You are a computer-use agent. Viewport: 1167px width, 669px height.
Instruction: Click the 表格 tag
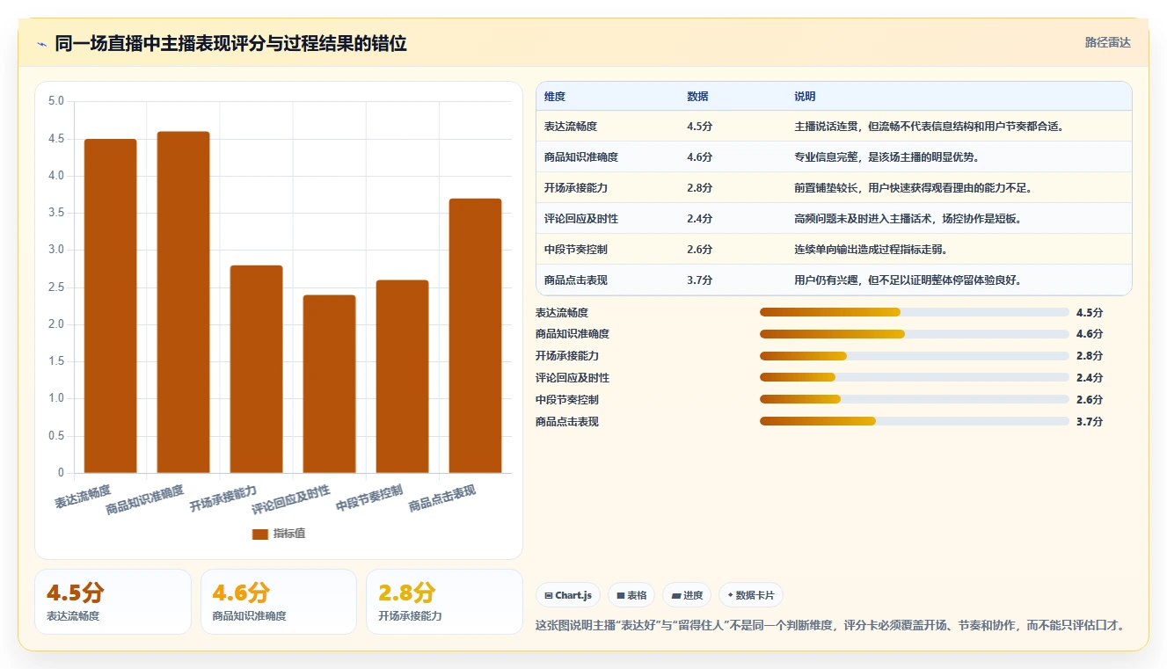pos(631,595)
